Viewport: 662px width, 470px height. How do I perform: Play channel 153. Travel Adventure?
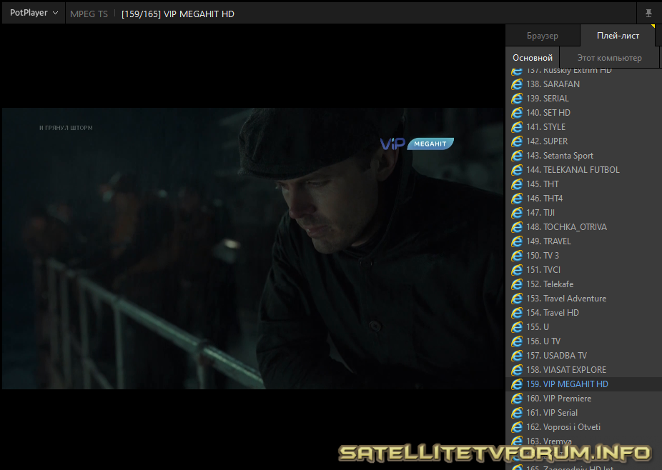pyautogui.click(x=583, y=299)
